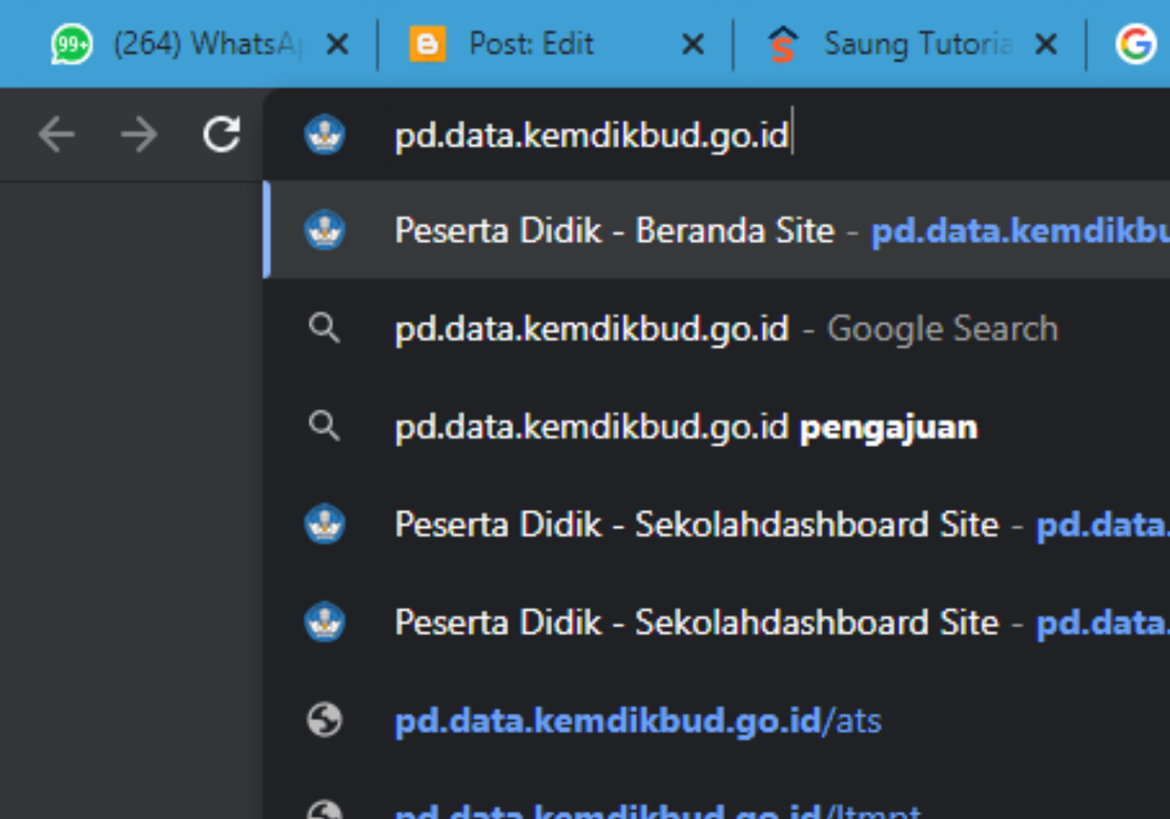Viewport: 1170px width, 819px height.
Task: Choose pd.data.kemdikbud.go.id Google Search suggestion
Action: click(x=717, y=328)
